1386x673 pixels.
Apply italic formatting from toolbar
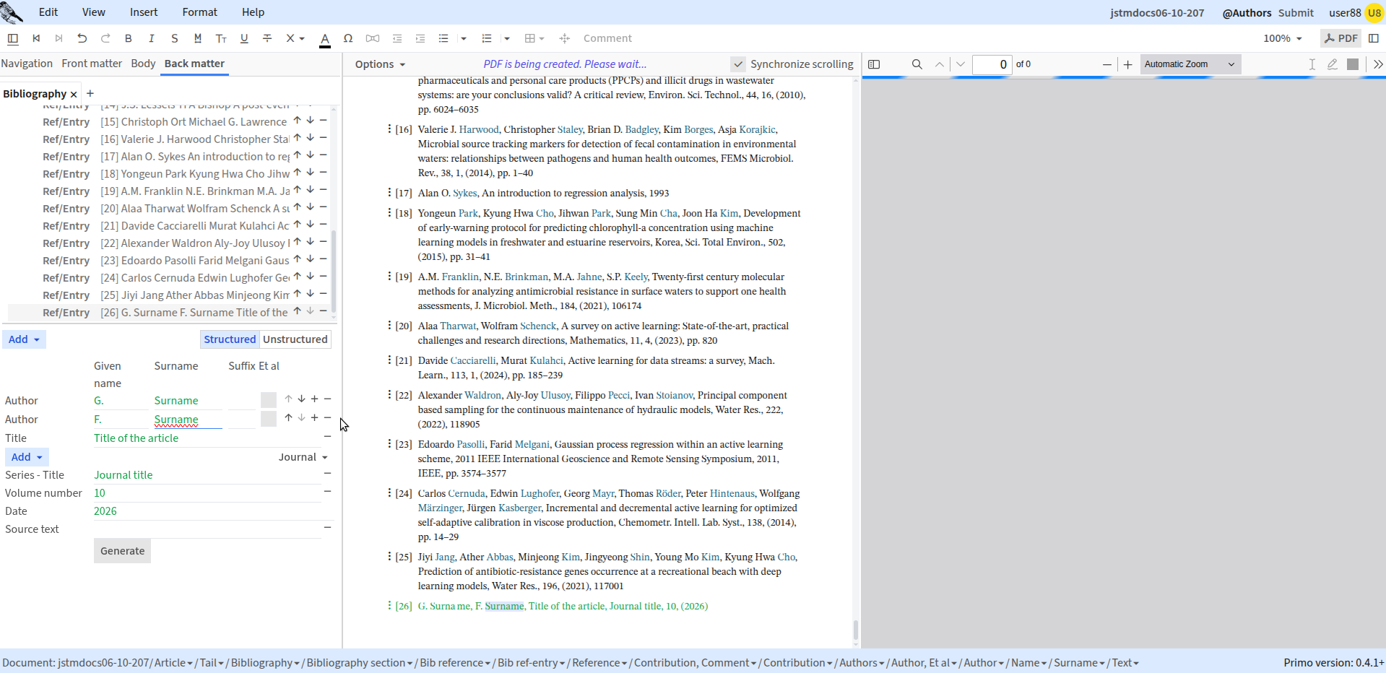pyautogui.click(x=151, y=38)
